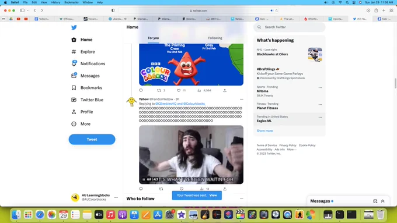Image resolution: width=397 pixels, height=223 pixels.
Task: Show the Safari tab overview
Action: [391, 10]
